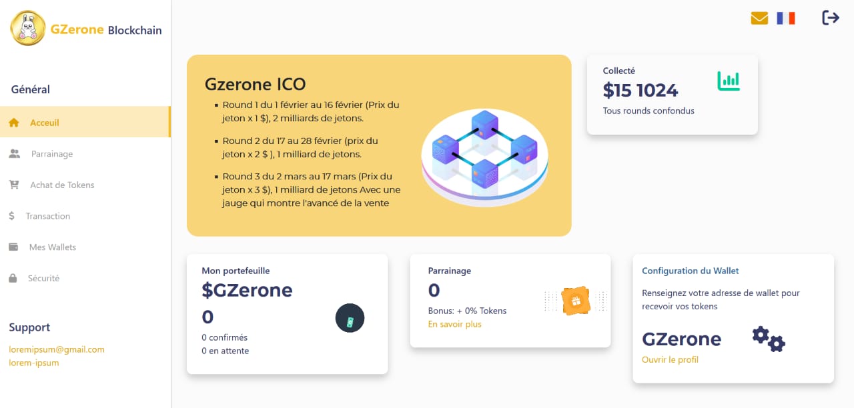
Task: Click the En savoir plus link
Action: [x=454, y=324]
